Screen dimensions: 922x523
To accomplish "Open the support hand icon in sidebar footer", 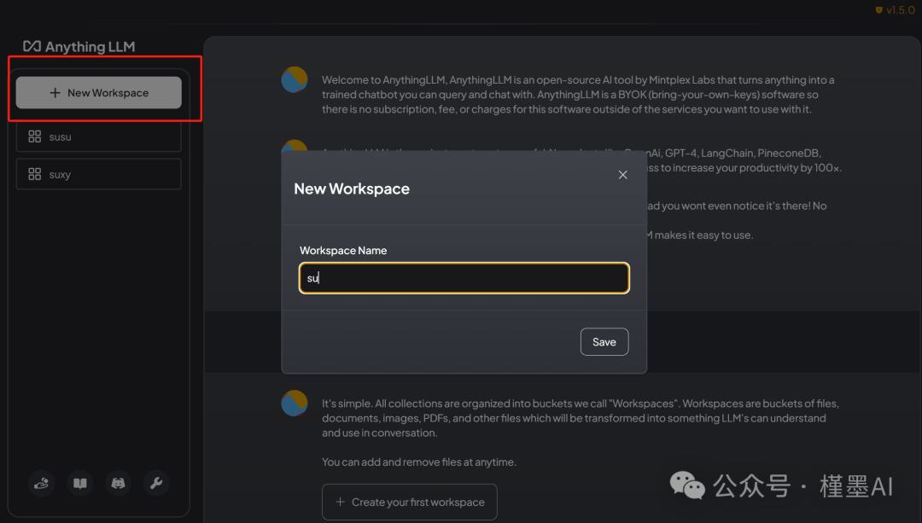I will tap(42, 483).
